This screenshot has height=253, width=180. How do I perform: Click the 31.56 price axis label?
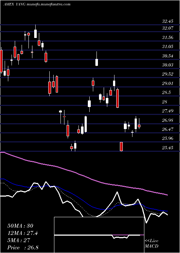167,38
